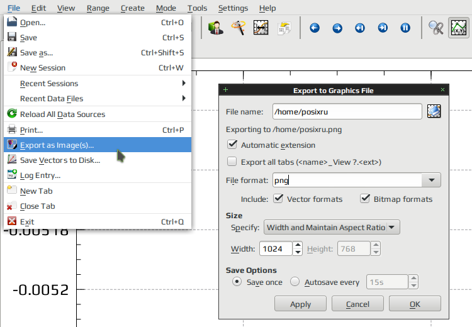This screenshot has width=472, height=327.
Task: Pause plot updates toolbar button
Action: 405,28
